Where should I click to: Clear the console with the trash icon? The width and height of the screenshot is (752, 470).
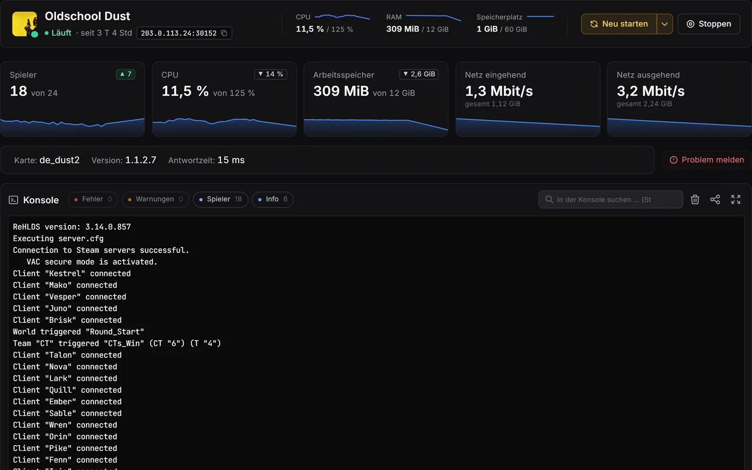(695, 199)
